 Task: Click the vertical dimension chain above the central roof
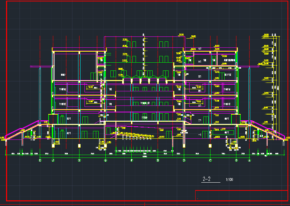point(144,53)
